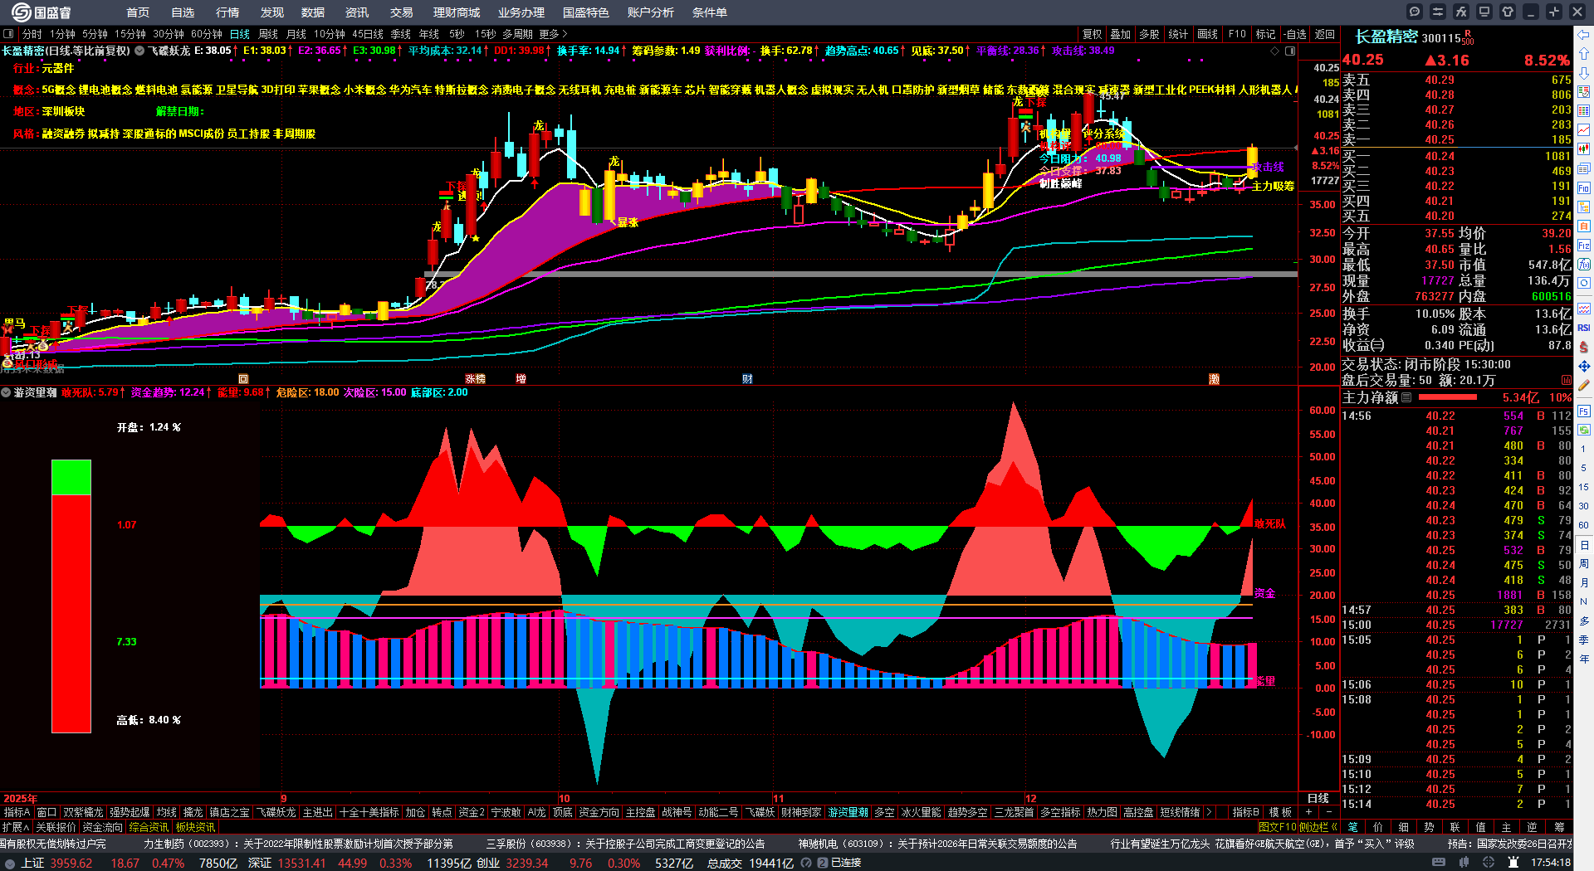Open the time-sharing line chart sidebar icon
This screenshot has height=871, width=1594.
pos(1584,129)
